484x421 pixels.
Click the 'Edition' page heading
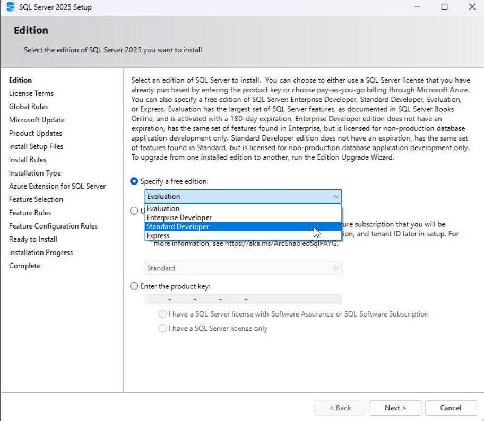(x=31, y=30)
